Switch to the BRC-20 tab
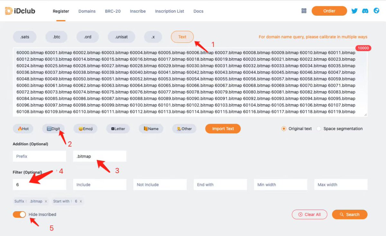This screenshot has height=236, width=386. (113, 11)
